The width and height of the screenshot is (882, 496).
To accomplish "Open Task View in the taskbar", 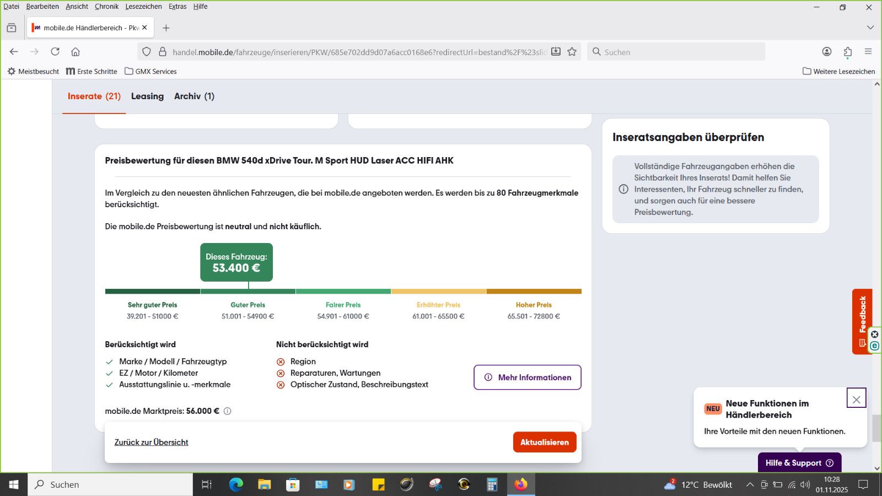I will [x=207, y=484].
